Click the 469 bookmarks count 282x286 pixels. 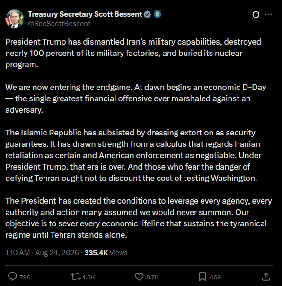coord(215,277)
